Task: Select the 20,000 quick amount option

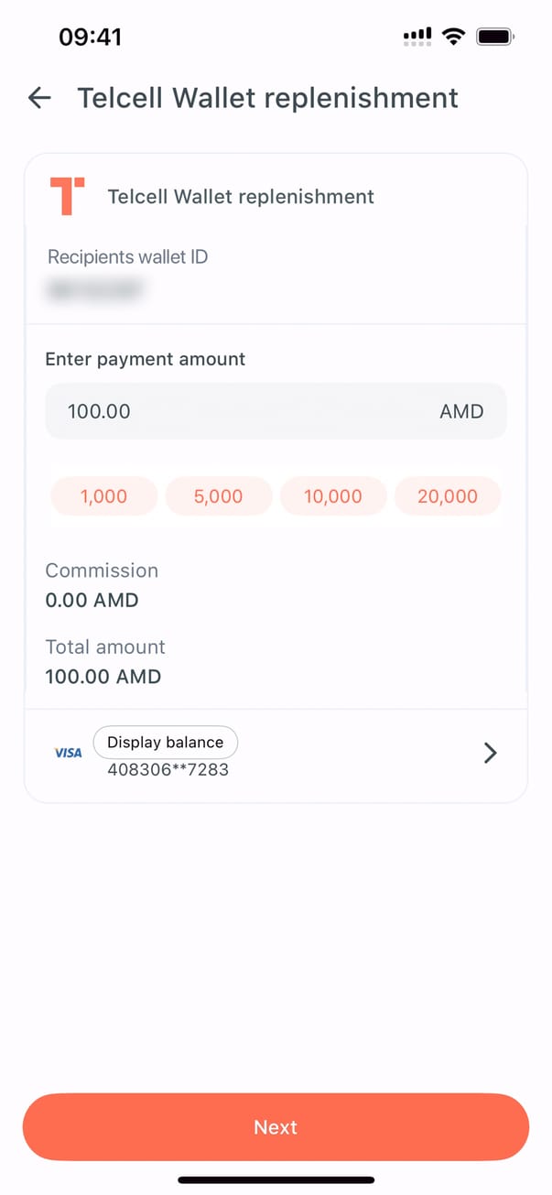Action: (448, 496)
